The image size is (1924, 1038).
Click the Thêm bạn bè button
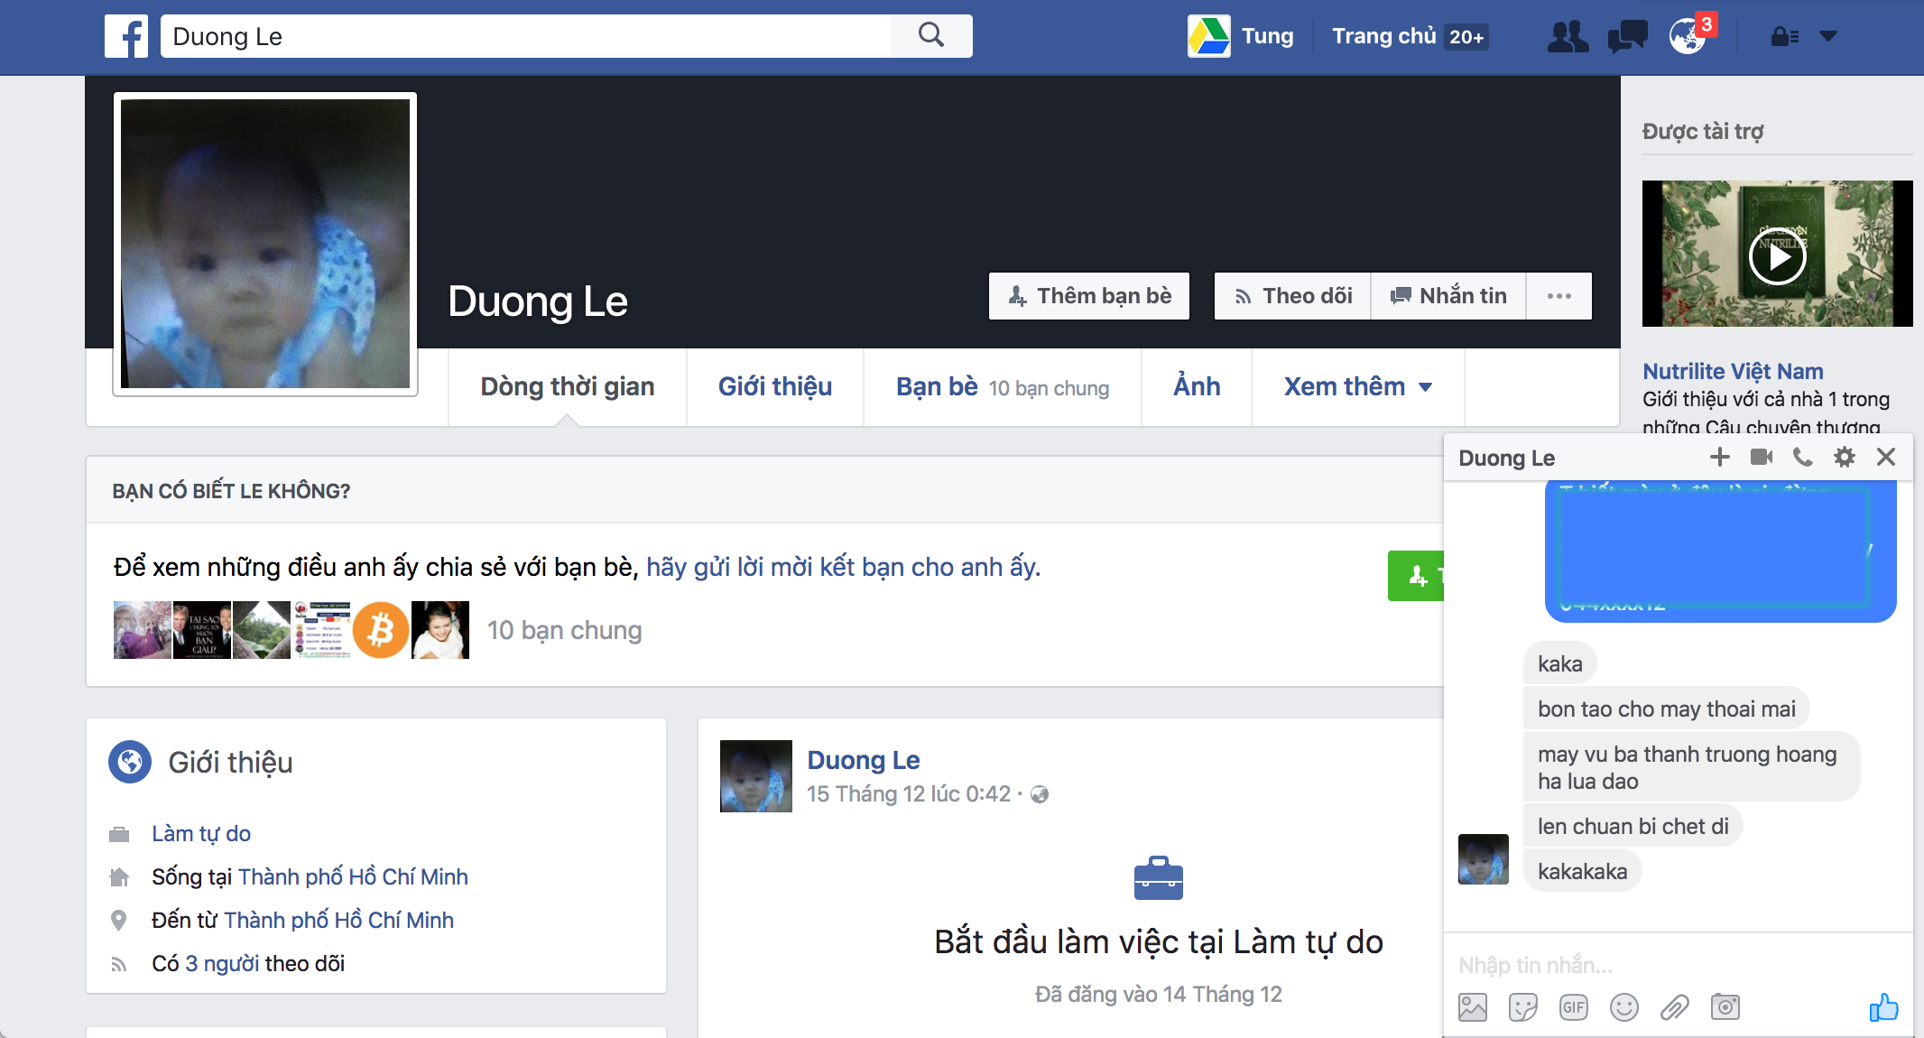[1089, 296]
